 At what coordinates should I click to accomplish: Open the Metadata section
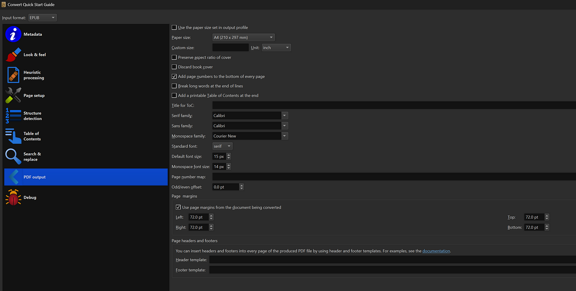[86, 34]
